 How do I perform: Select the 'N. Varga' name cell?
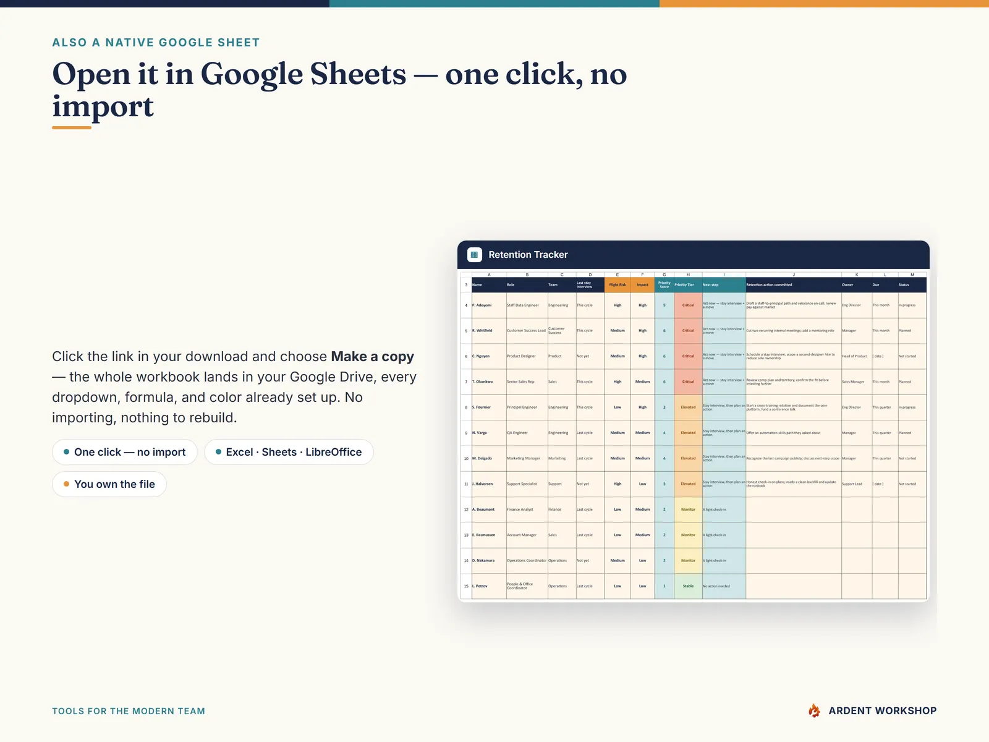tap(489, 433)
